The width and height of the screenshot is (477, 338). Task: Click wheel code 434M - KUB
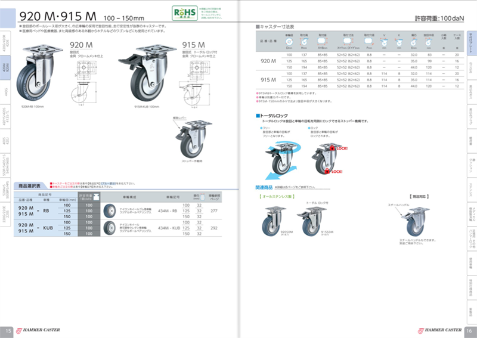click(x=169, y=228)
